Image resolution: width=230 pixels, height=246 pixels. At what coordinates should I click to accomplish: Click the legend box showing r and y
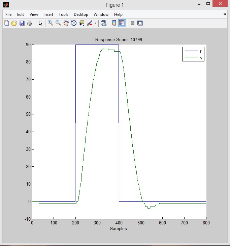(193, 54)
